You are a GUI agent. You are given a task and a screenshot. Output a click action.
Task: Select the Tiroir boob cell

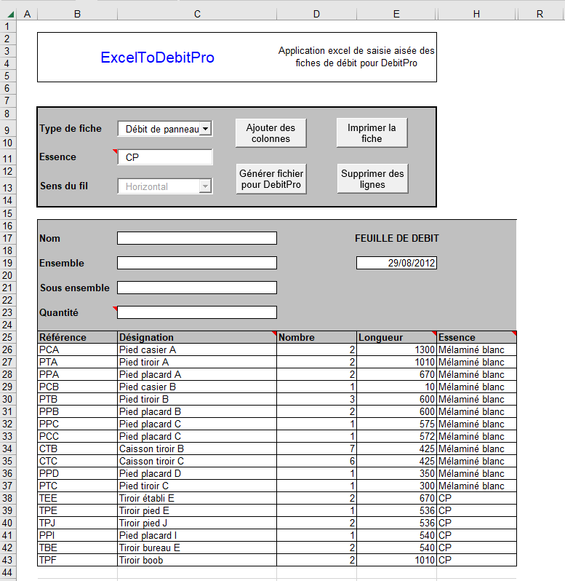click(x=197, y=561)
